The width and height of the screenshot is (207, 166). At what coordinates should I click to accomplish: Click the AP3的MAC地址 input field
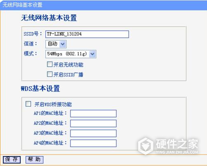93,133
